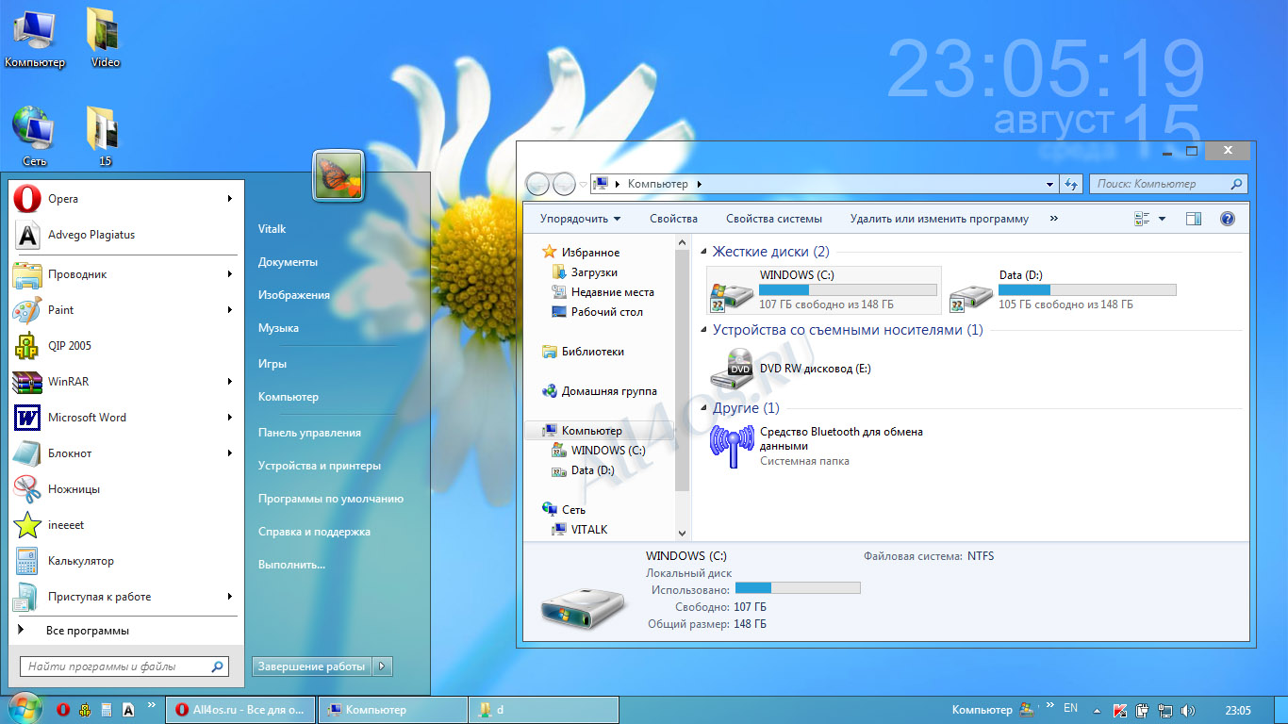Click the Windows Start orb
This screenshot has width=1288, height=724.
(x=25, y=709)
